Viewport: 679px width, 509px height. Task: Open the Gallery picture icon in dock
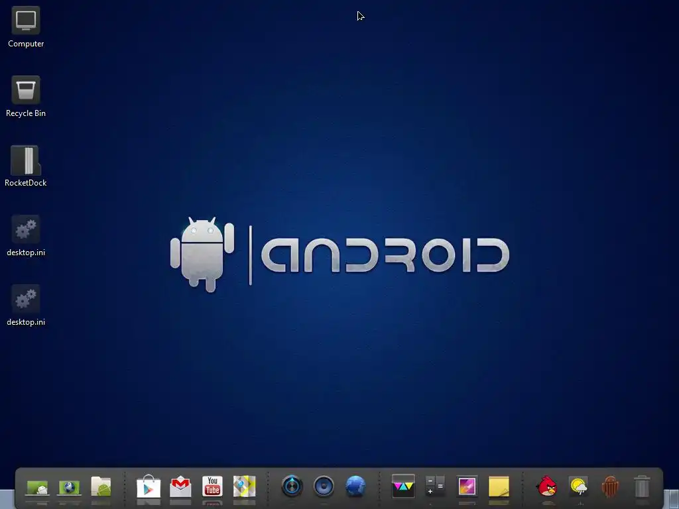pyautogui.click(x=467, y=486)
